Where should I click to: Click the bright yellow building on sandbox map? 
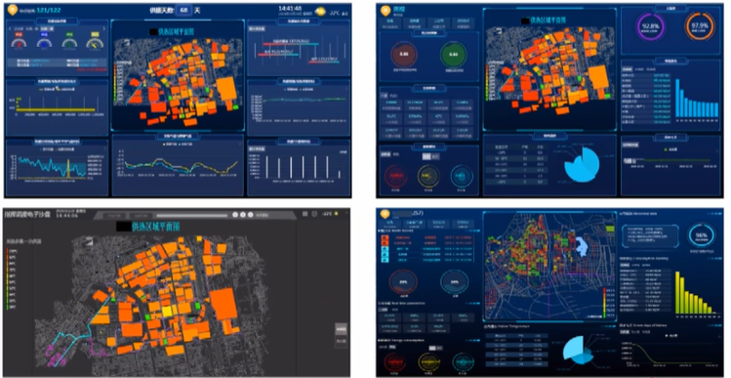(x=167, y=312)
